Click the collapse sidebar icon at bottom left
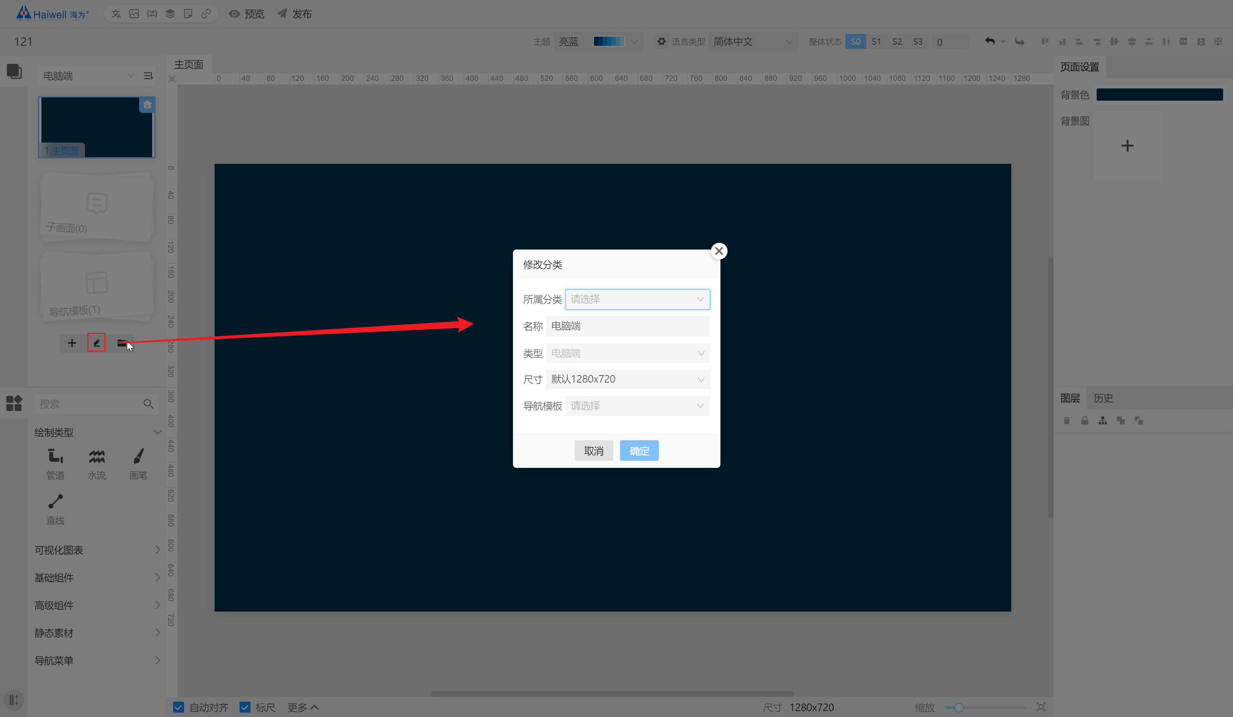The width and height of the screenshot is (1233, 717). (x=14, y=700)
